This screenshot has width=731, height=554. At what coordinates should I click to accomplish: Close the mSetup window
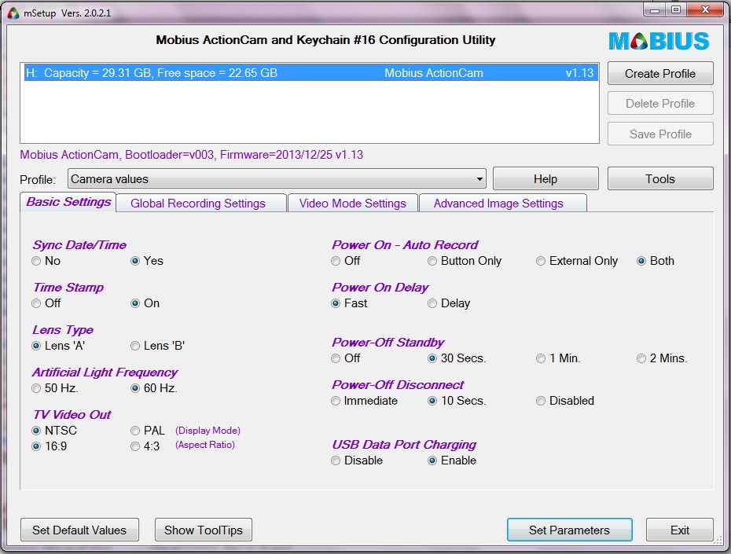pyautogui.click(x=706, y=9)
